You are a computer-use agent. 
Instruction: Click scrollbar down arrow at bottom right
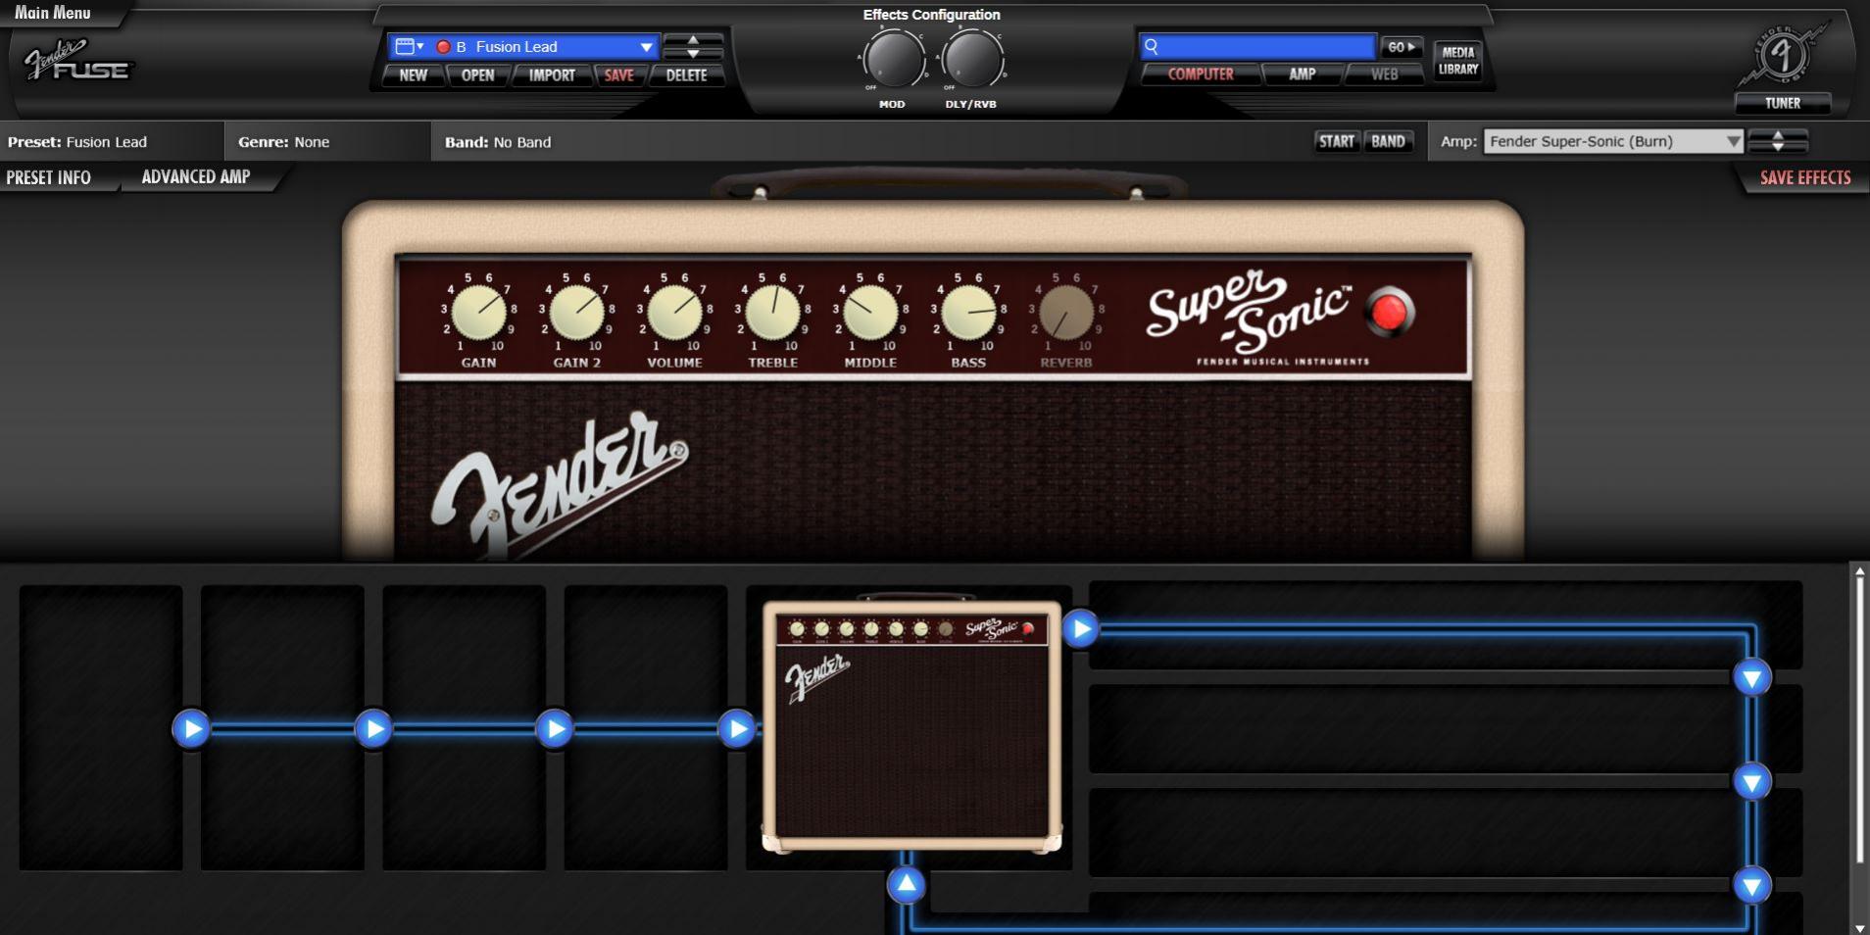1859,927
